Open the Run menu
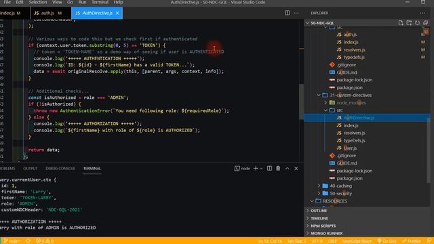434x244 pixels. [82, 2]
